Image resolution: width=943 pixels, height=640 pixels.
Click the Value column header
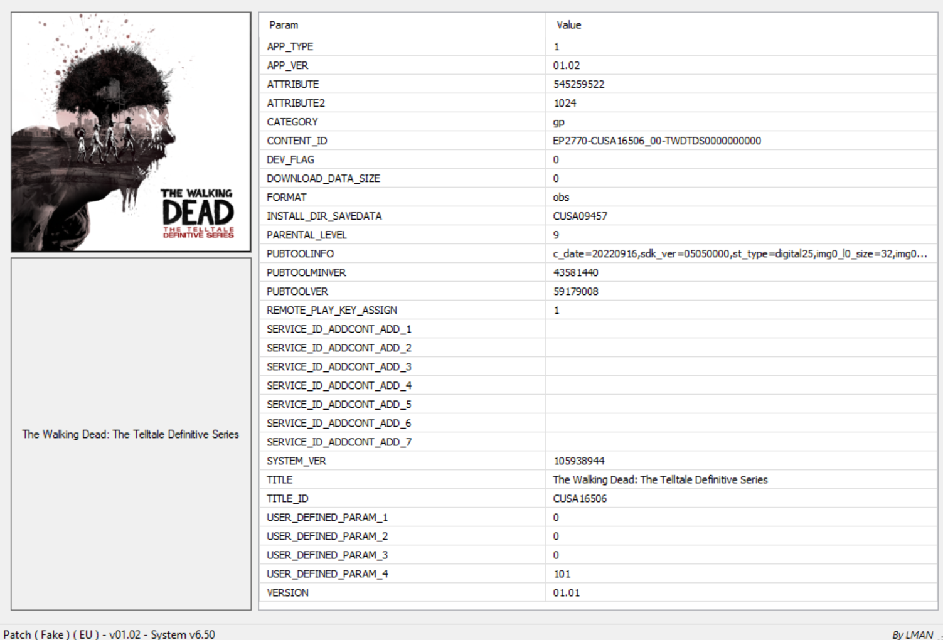pyautogui.click(x=568, y=25)
